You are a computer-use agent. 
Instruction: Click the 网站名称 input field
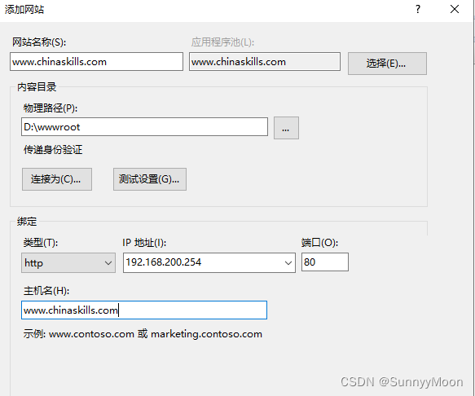96,62
